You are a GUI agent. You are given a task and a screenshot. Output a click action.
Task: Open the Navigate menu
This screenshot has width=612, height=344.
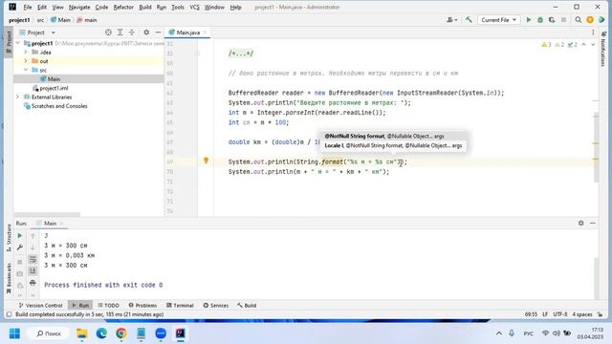point(79,7)
